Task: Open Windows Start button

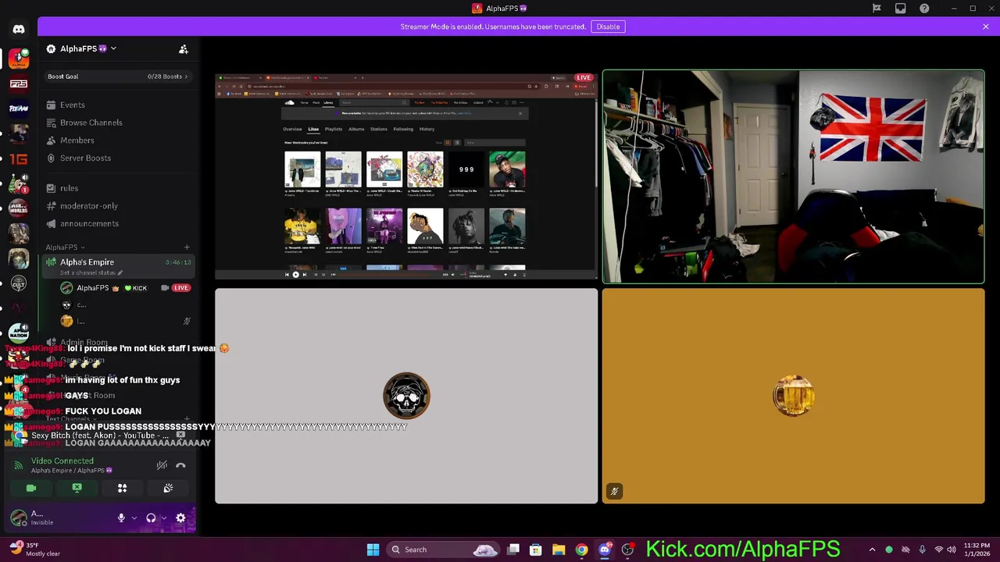Action: 373,550
